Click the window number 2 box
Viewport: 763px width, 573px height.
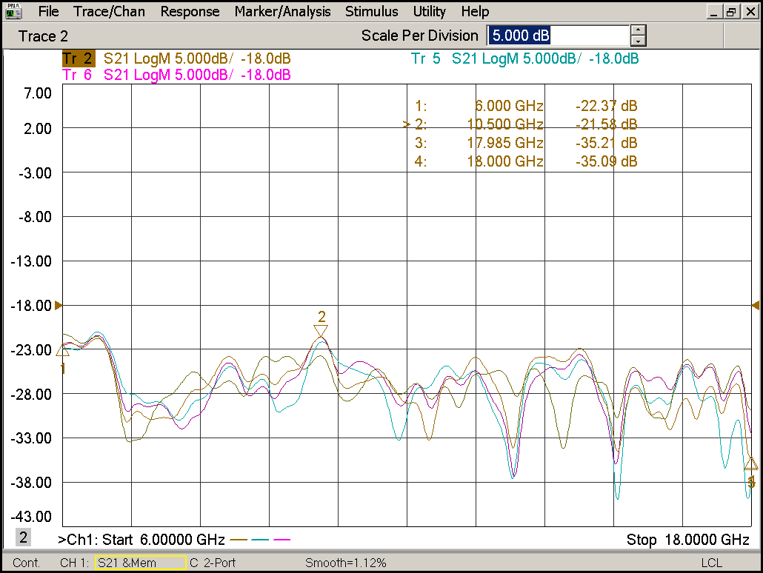click(x=24, y=537)
